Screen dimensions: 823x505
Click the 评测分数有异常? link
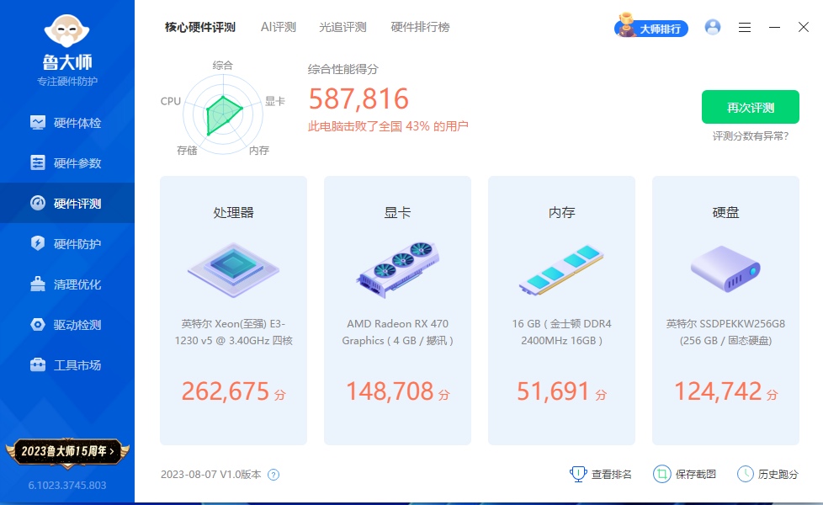click(x=751, y=136)
